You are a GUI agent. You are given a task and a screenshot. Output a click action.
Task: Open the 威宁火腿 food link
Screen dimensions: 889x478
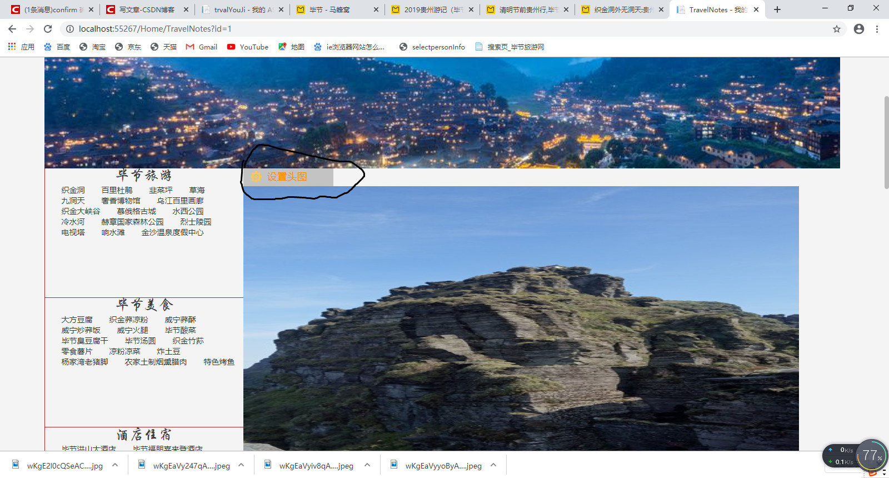tap(132, 330)
